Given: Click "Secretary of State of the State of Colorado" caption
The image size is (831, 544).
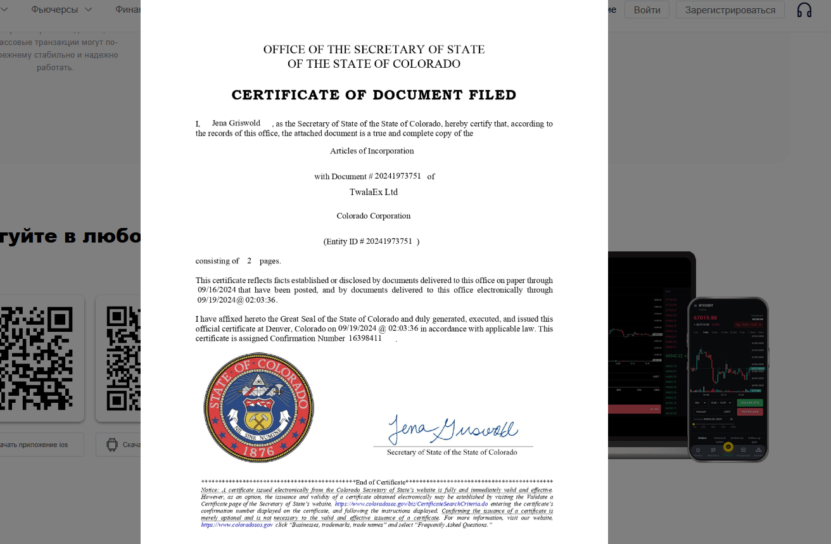Looking at the screenshot, I should (452, 452).
